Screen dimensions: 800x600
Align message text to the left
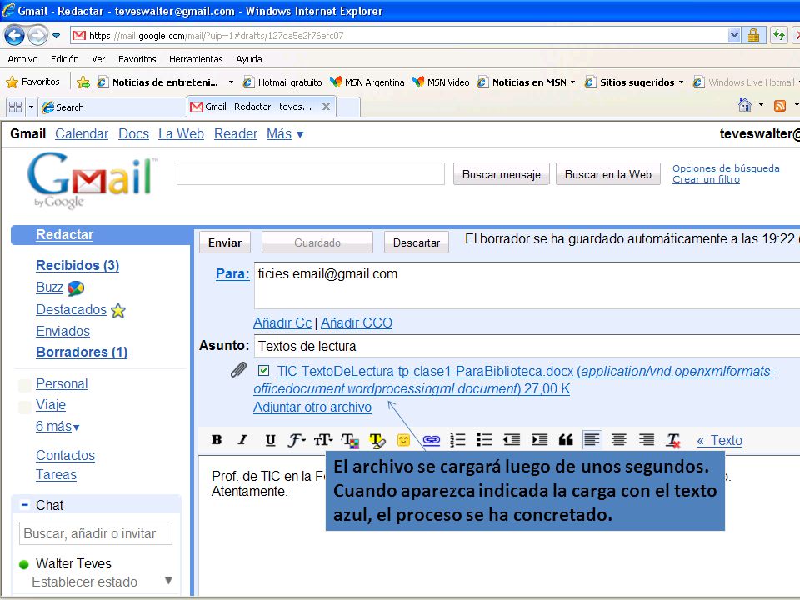(592, 439)
